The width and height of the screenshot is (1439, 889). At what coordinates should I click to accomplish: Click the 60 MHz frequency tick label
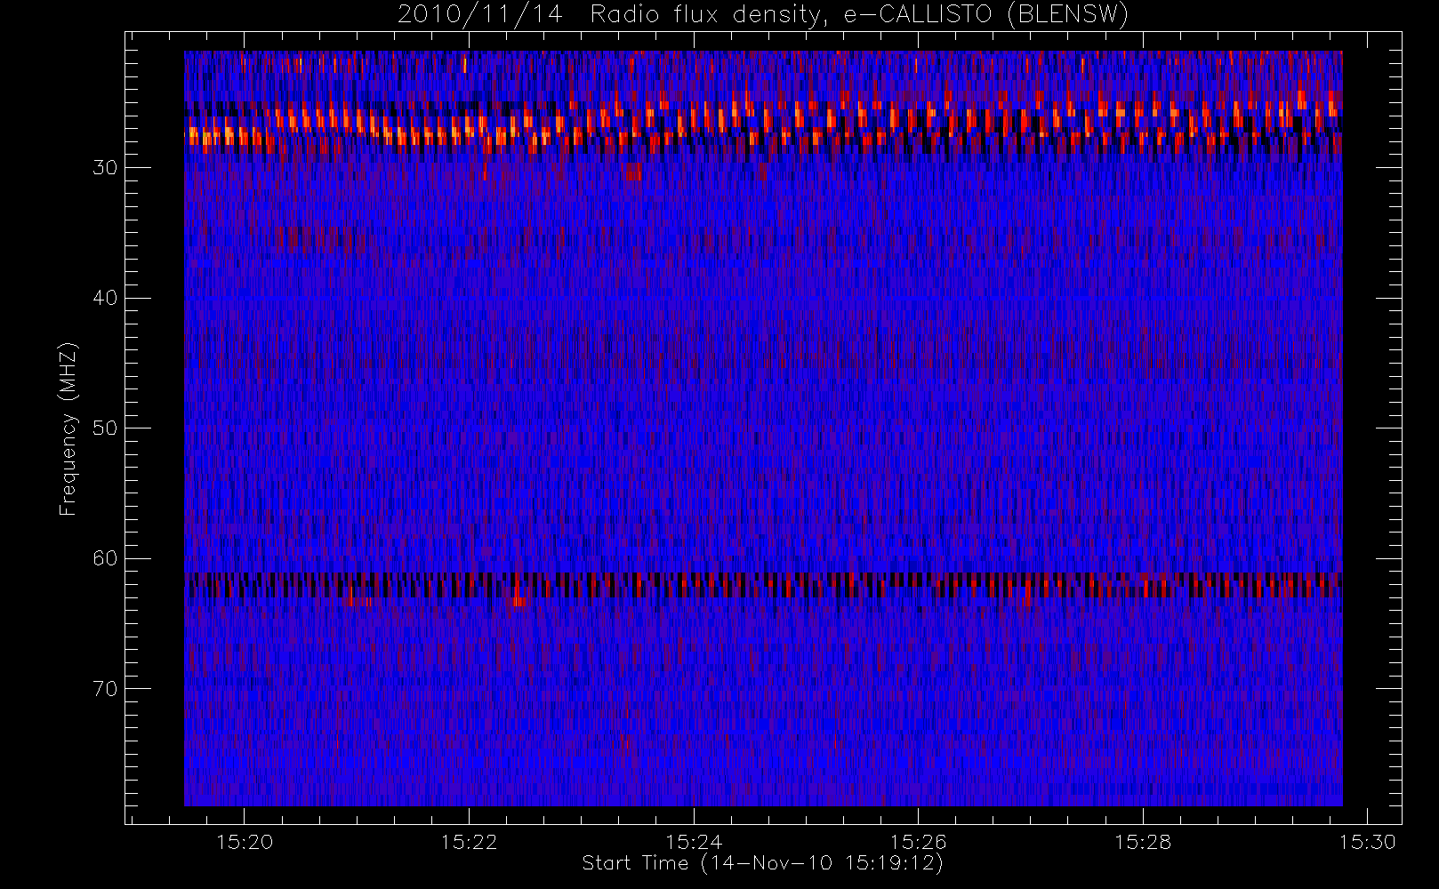pyautogui.click(x=105, y=558)
